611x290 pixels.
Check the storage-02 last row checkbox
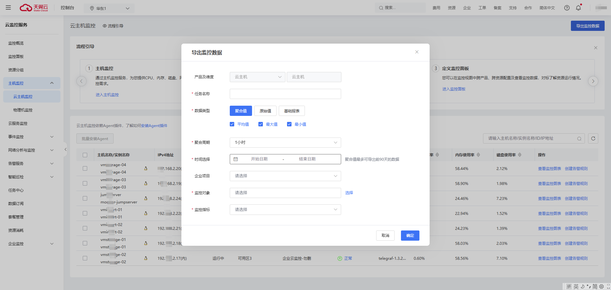[x=85, y=258]
